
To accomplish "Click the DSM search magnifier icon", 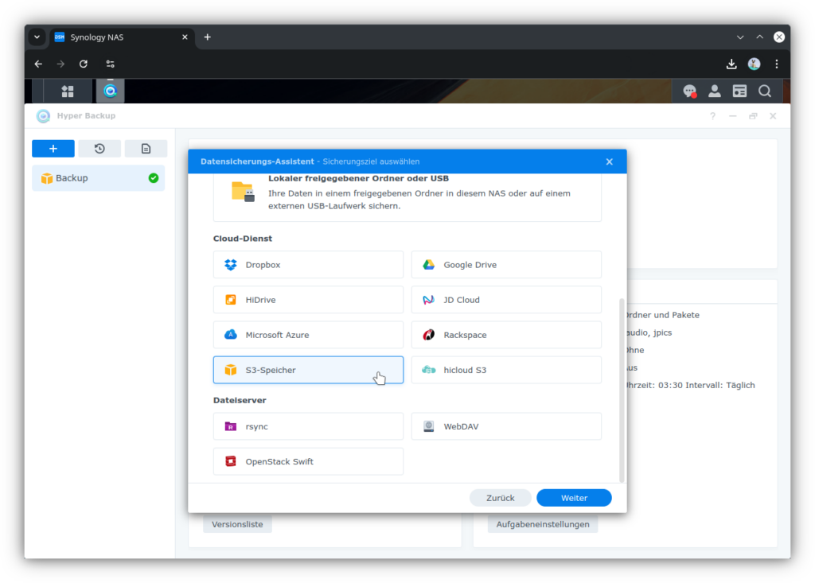I will pos(765,91).
